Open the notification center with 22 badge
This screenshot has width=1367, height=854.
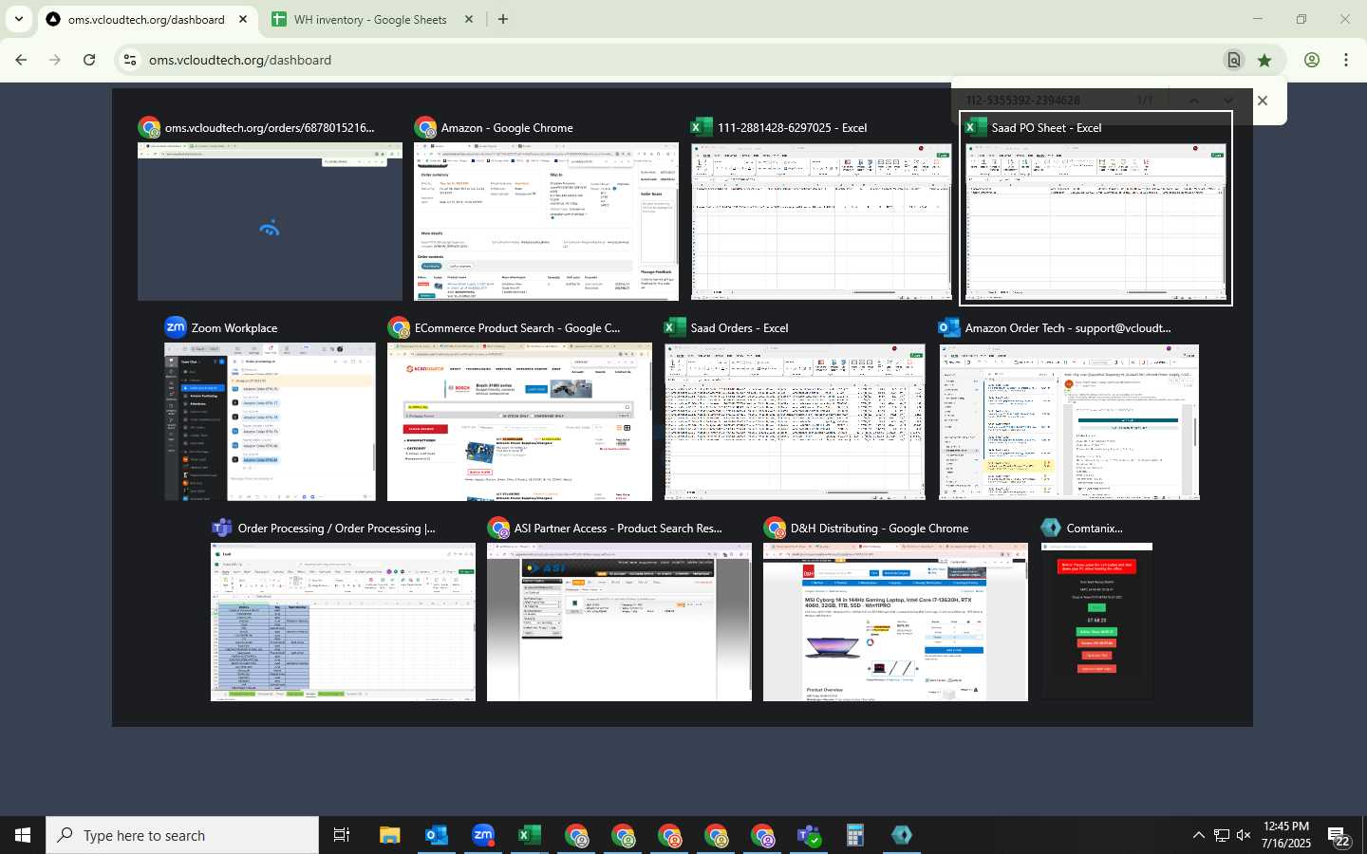pos(1339,836)
